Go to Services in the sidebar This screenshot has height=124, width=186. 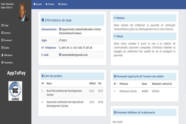(6, 33)
